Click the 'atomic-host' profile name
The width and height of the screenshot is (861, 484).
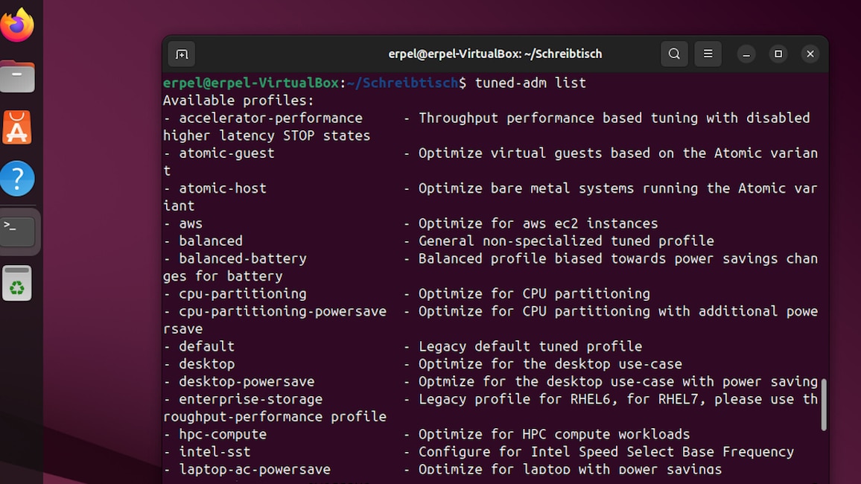223,188
